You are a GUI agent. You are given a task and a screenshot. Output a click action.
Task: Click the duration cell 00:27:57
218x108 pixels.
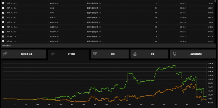click(183, 13)
